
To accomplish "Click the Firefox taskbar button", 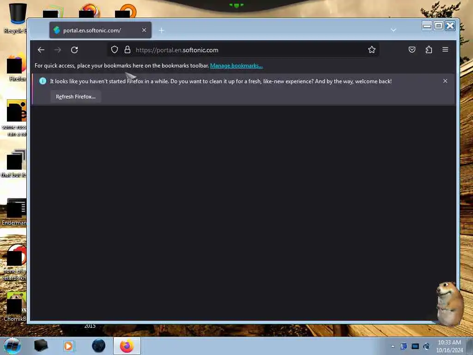I will pyautogui.click(x=127, y=346).
